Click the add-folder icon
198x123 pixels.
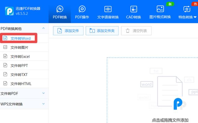click(x=92, y=31)
